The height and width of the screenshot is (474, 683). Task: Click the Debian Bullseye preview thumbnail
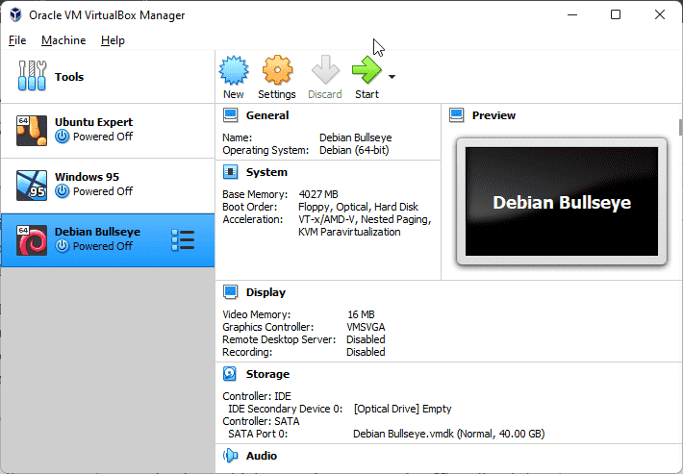561,203
